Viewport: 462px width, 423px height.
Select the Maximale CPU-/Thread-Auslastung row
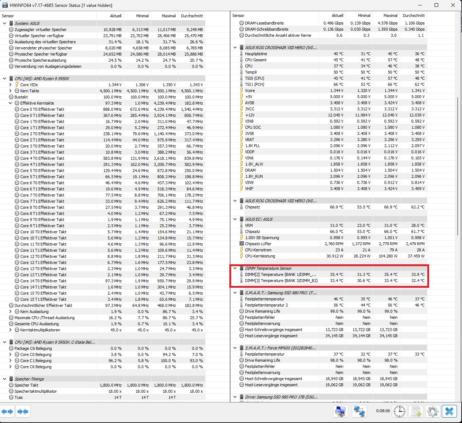(x=103, y=318)
